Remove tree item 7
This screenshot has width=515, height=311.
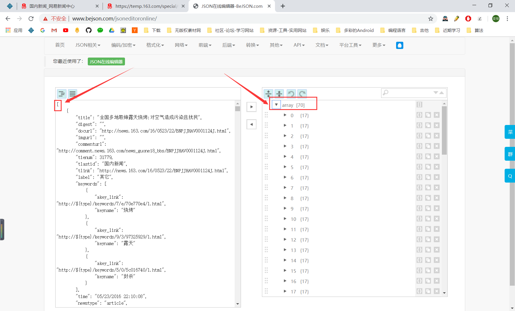point(437,187)
